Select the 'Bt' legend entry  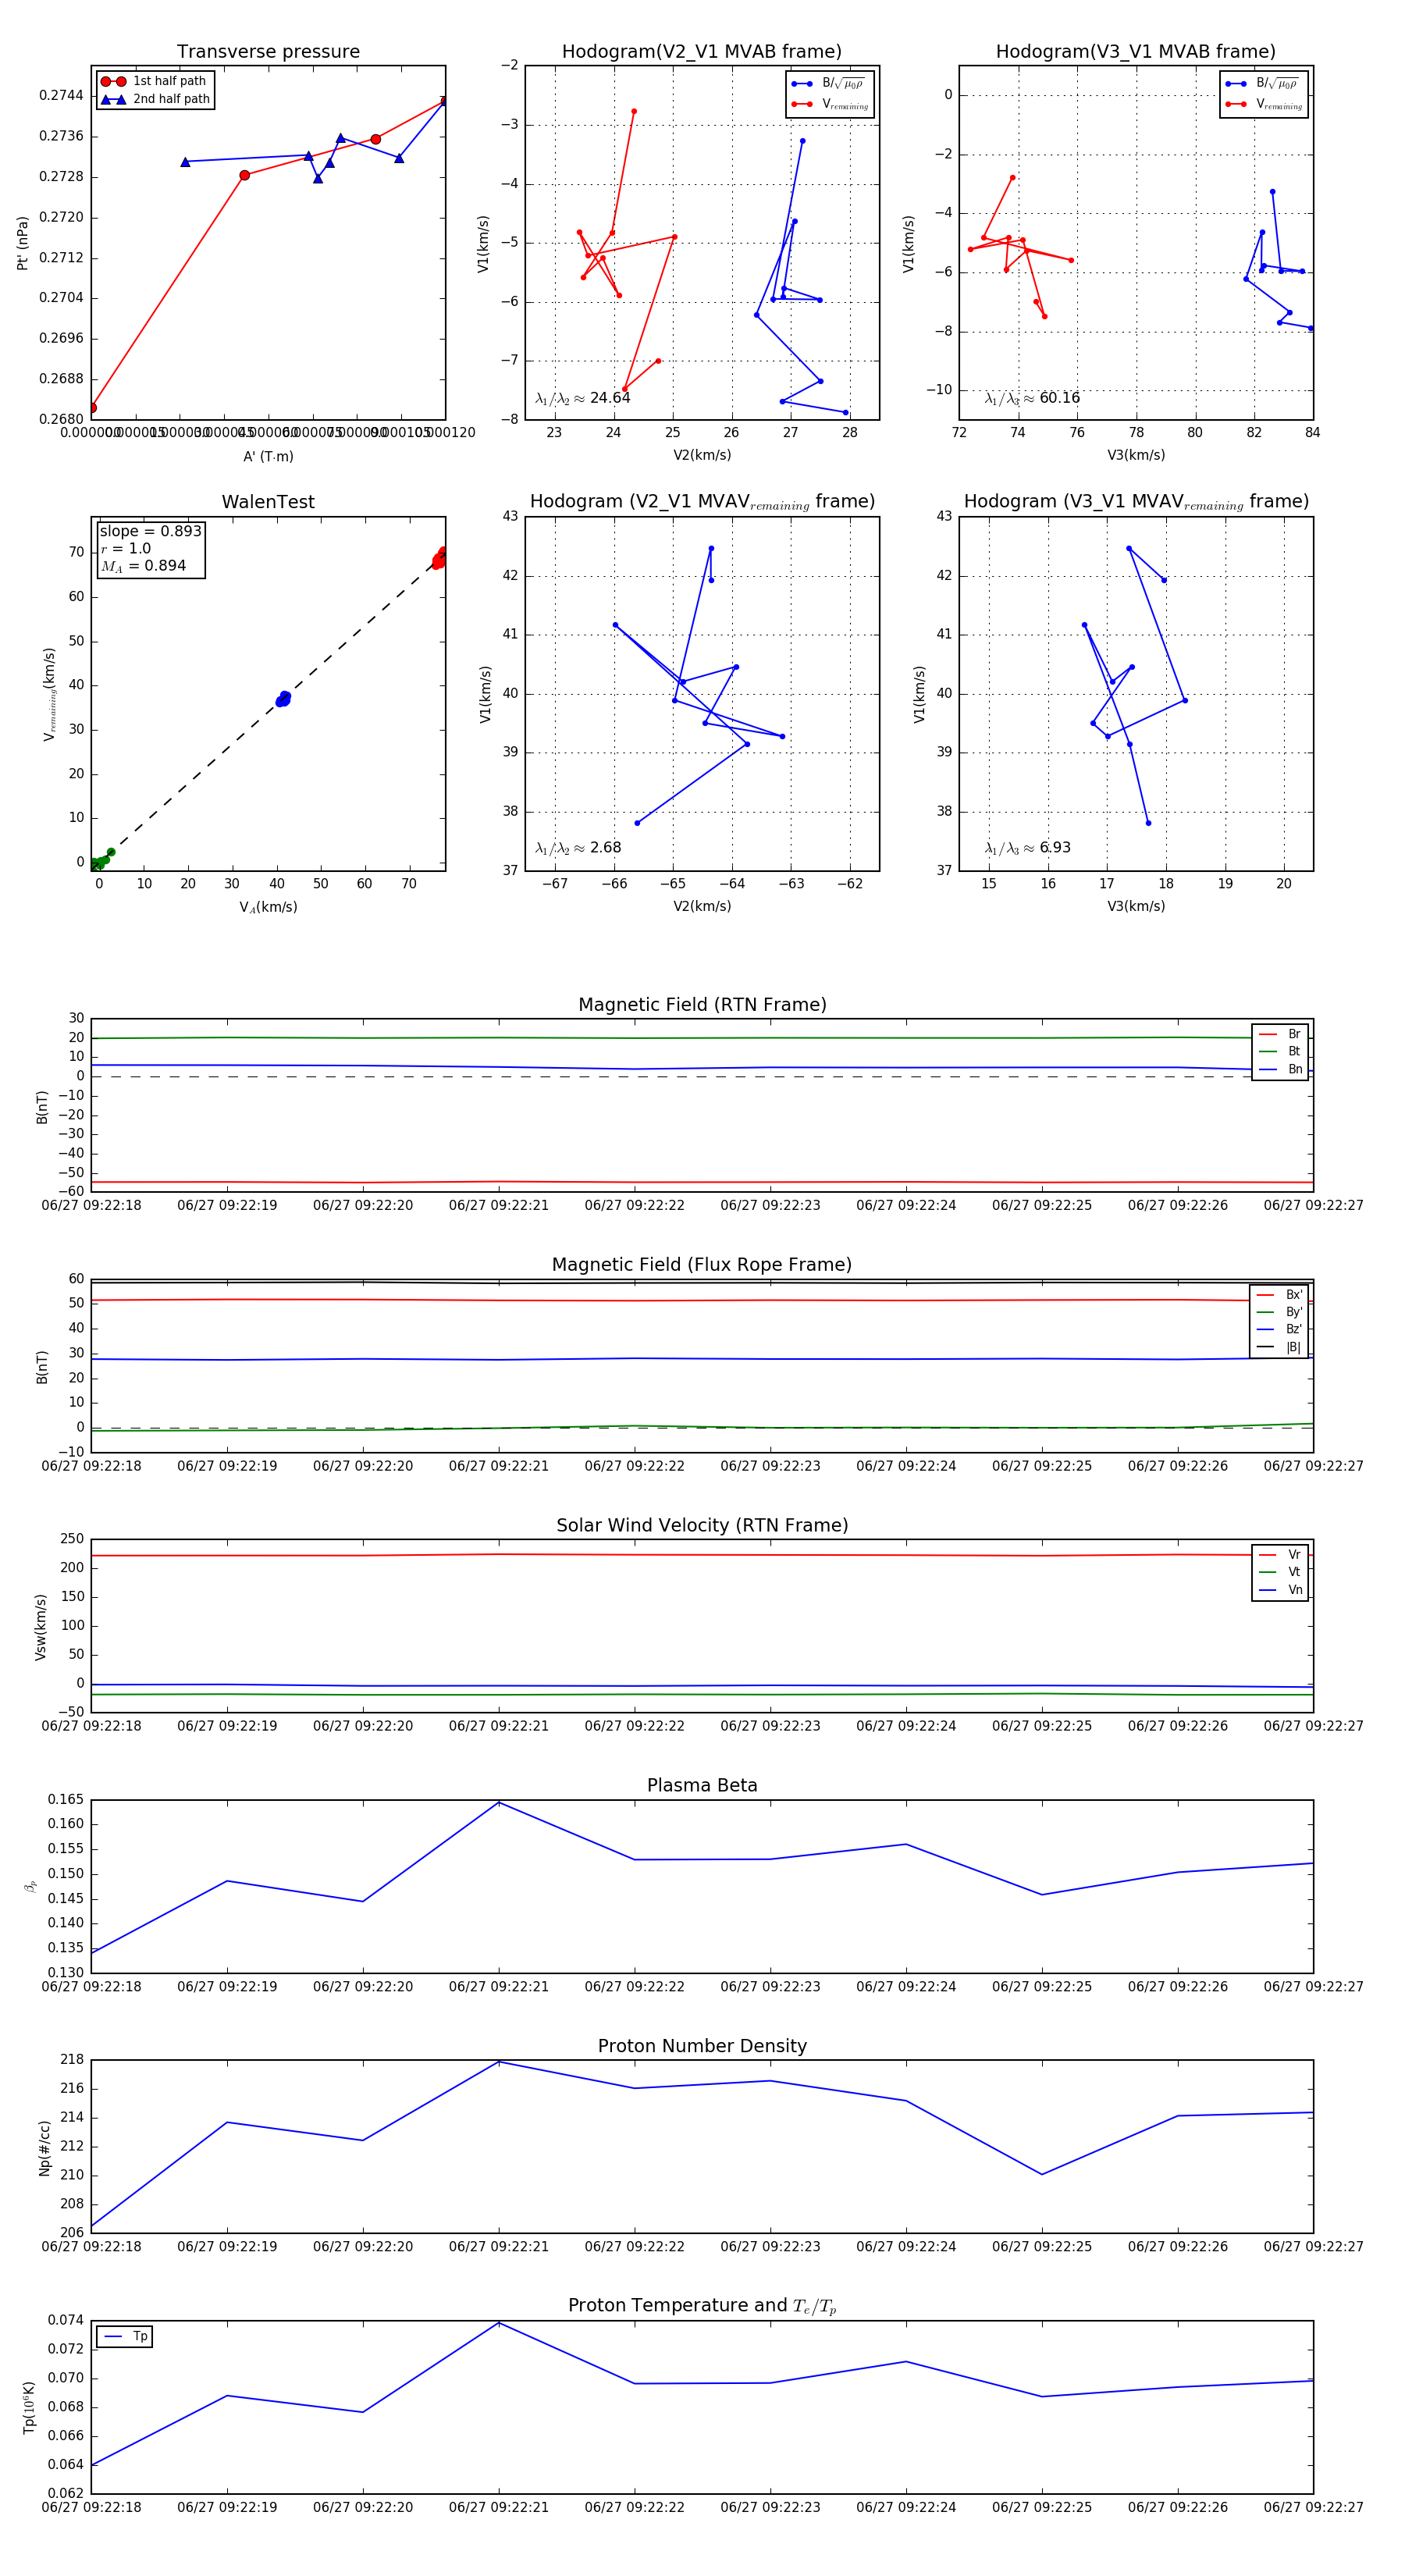pyautogui.click(x=1280, y=1052)
